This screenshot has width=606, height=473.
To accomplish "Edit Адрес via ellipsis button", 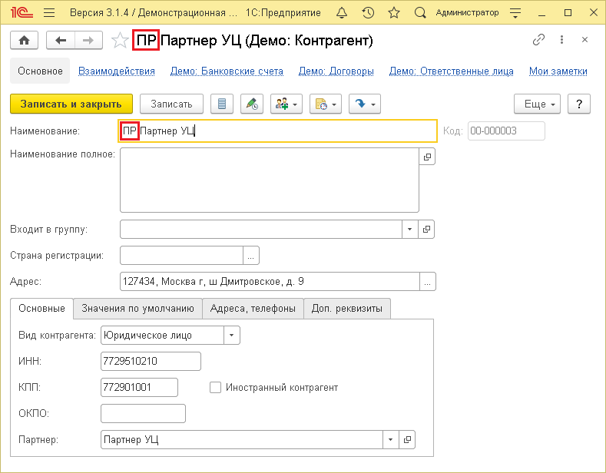I will tap(428, 281).
